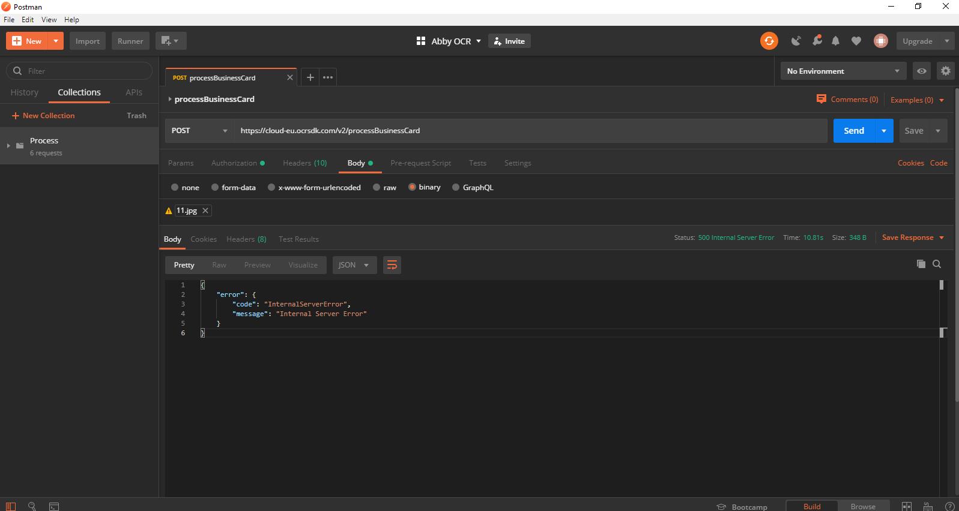The width and height of the screenshot is (959, 511).
Task: Click the comments speech bubble icon
Action: [x=821, y=99]
